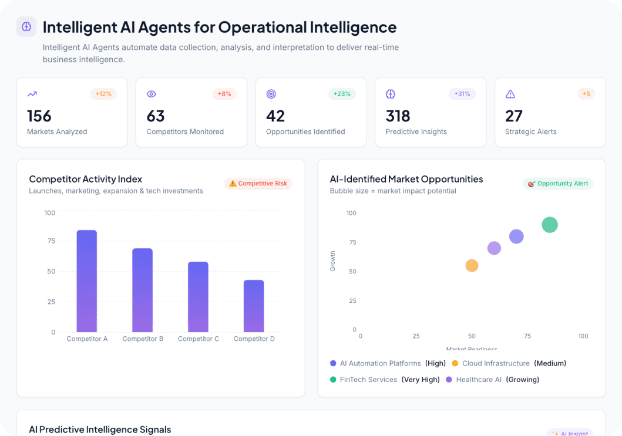
Task: Open the Opportunity Alert badge
Action: click(558, 183)
